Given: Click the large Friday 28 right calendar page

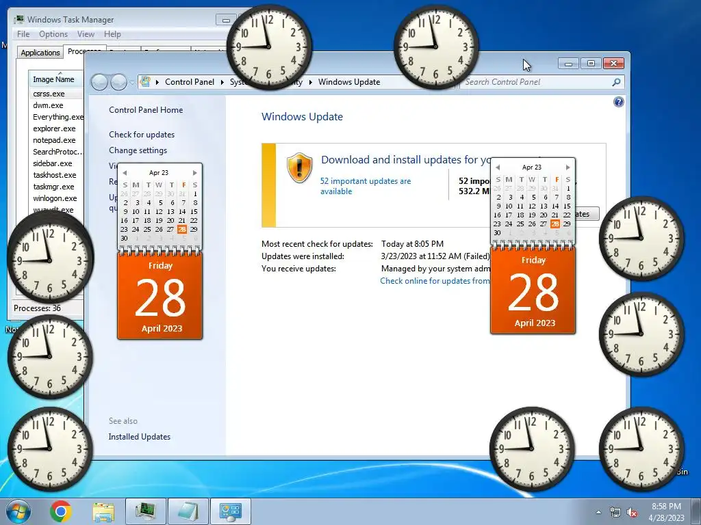Looking at the screenshot, I should (x=533, y=291).
